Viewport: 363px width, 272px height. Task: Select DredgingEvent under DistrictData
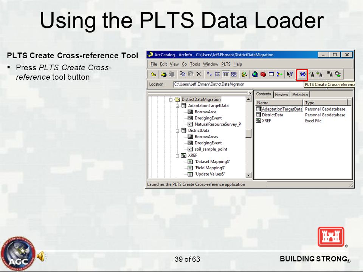[208, 143]
